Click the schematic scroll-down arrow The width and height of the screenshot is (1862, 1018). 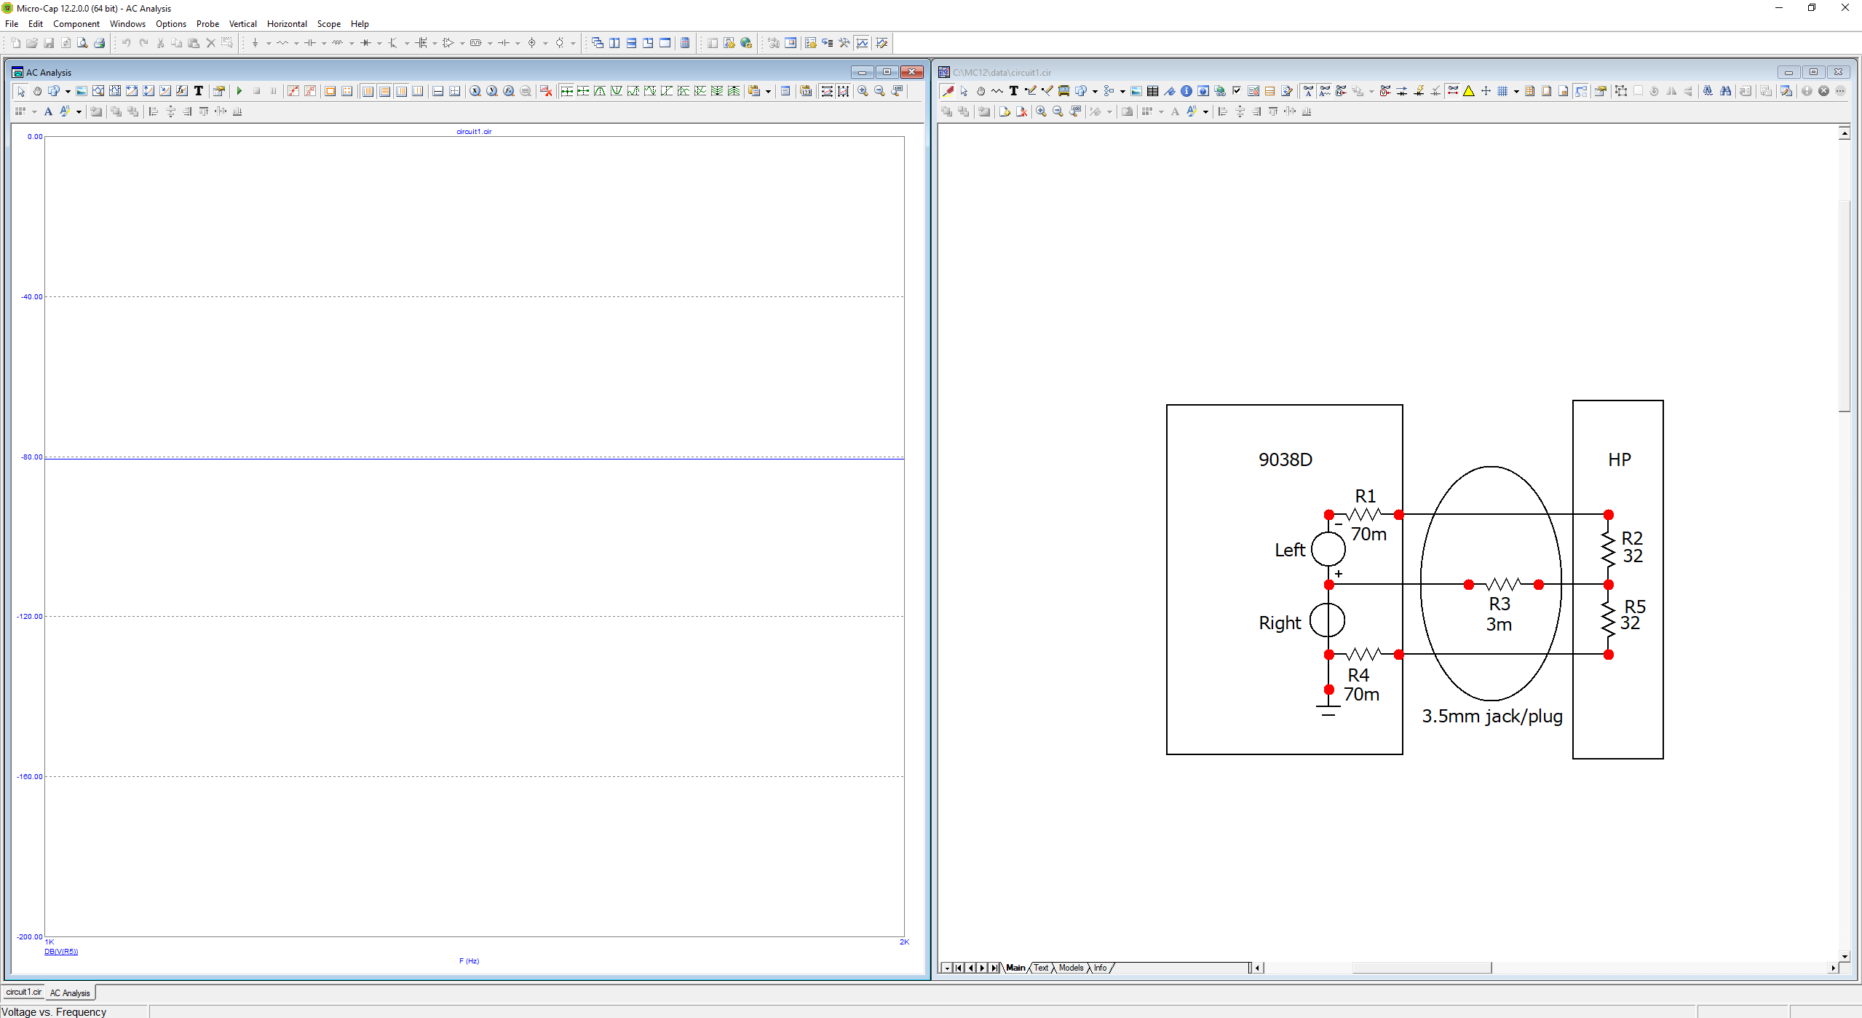pos(1844,956)
